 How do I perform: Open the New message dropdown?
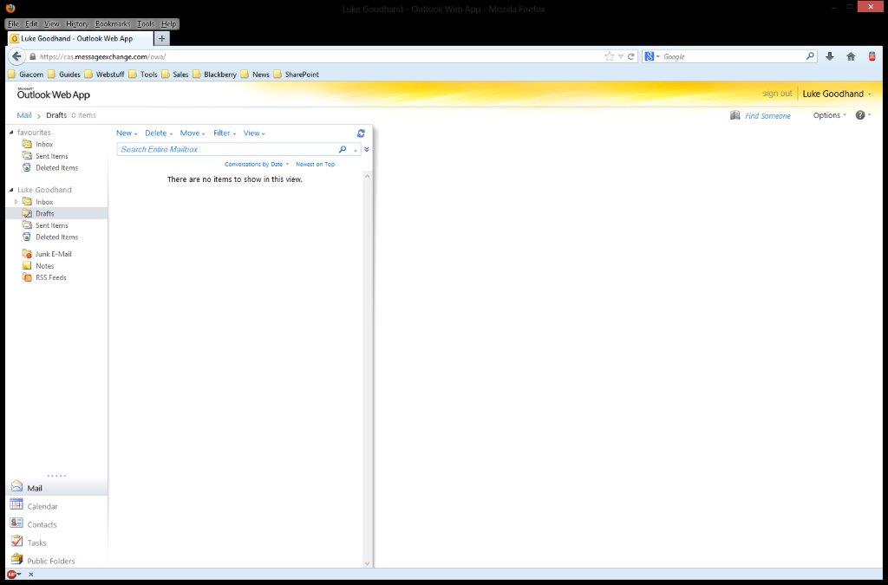pyautogui.click(x=127, y=133)
